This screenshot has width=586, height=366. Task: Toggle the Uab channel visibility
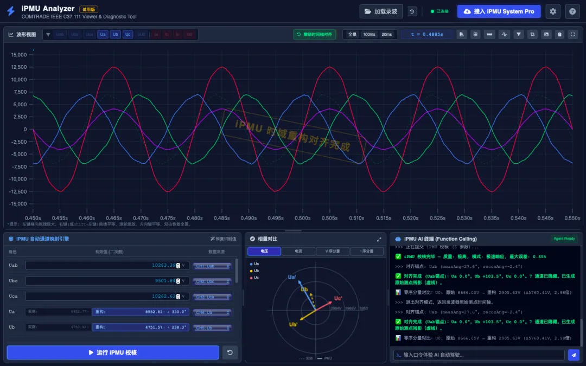click(x=60, y=34)
